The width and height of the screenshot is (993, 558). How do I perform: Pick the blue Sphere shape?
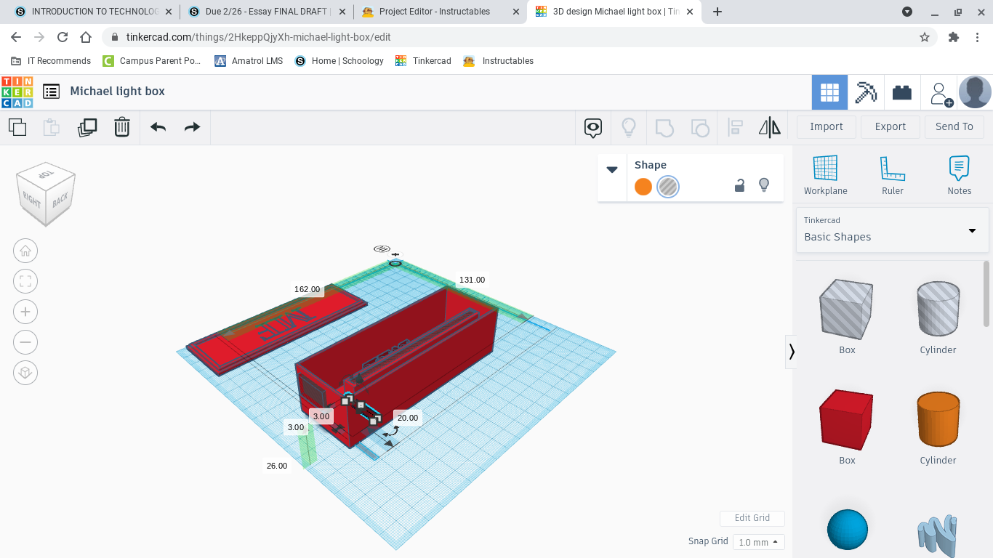coord(848,530)
